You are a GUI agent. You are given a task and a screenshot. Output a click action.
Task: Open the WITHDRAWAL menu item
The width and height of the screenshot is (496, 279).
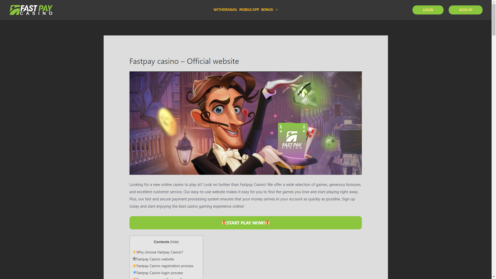pos(225,10)
